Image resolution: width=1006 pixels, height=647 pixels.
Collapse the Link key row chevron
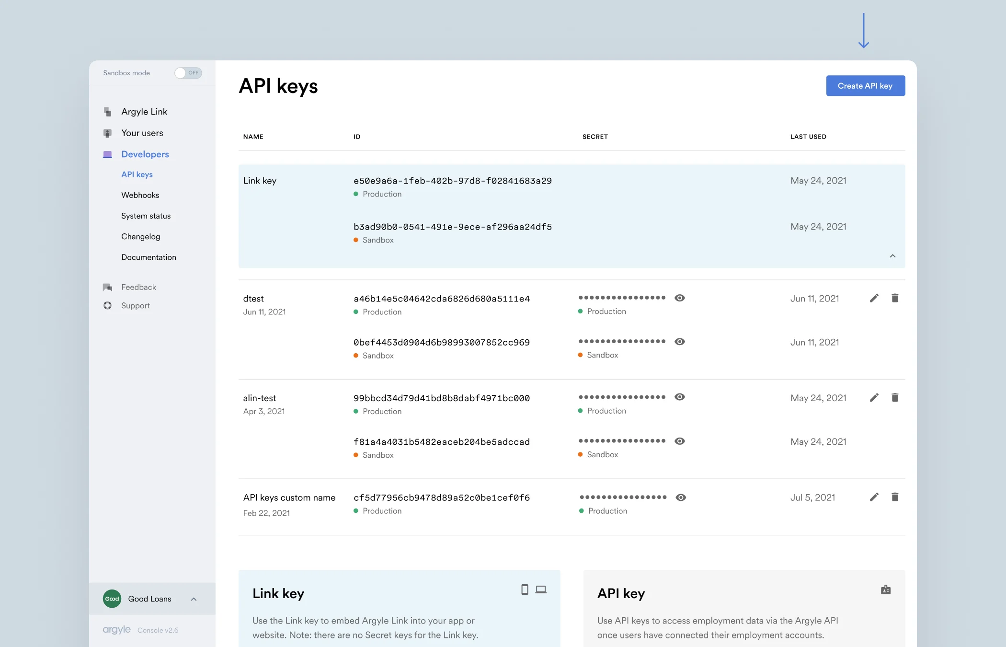tap(892, 256)
